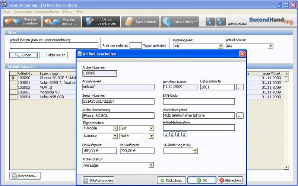This screenshot has width=298, height=186.
Task: Open the Warenausgang module
Action: coord(61,22)
